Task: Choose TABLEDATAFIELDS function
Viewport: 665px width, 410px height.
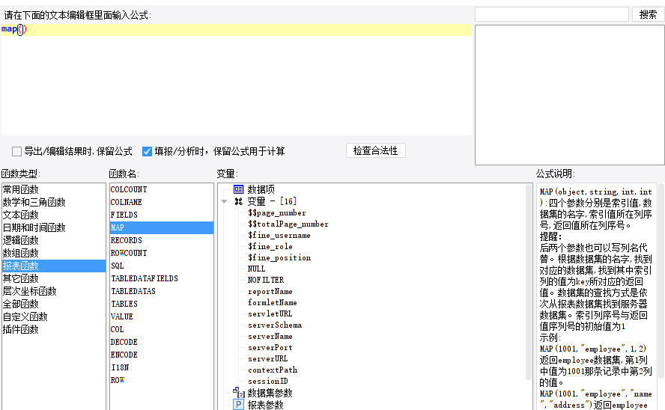Action: coord(161,278)
